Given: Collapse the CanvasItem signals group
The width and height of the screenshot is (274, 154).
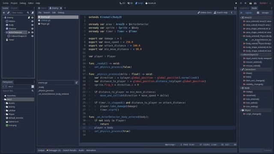Looking at the screenshot, I should pos(241,69).
